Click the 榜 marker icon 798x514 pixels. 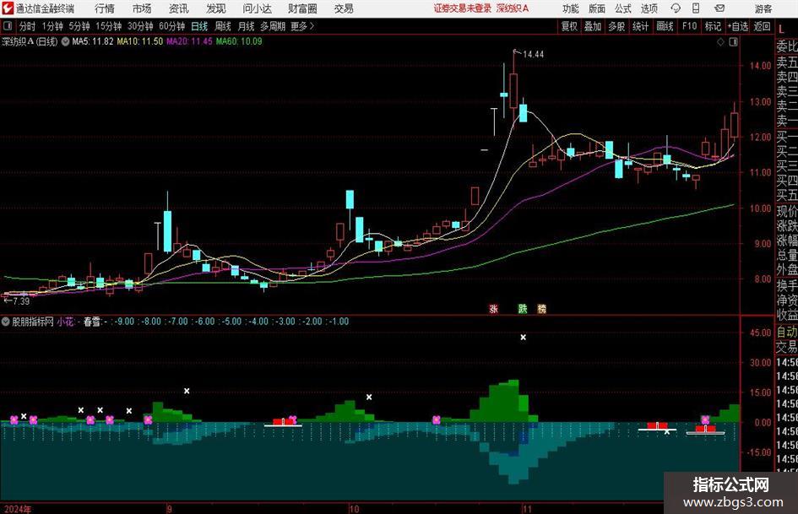[541, 308]
